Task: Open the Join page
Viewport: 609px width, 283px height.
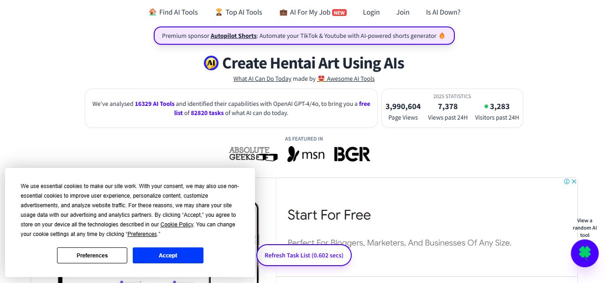Action: [403, 12]
